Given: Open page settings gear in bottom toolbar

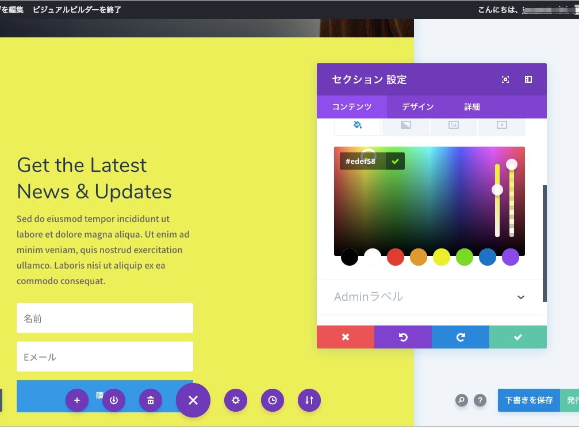Looking at the screenshot, I should point(236,400).
